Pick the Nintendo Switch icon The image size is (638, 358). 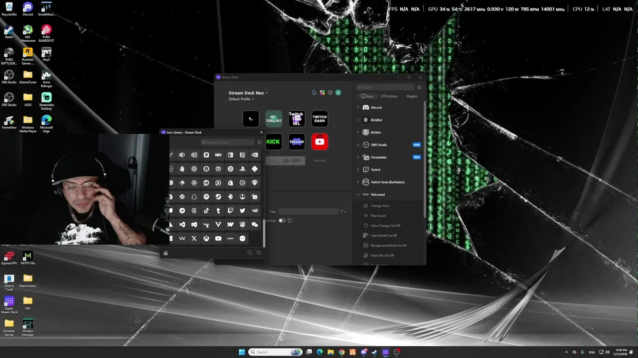click(230, 155)
